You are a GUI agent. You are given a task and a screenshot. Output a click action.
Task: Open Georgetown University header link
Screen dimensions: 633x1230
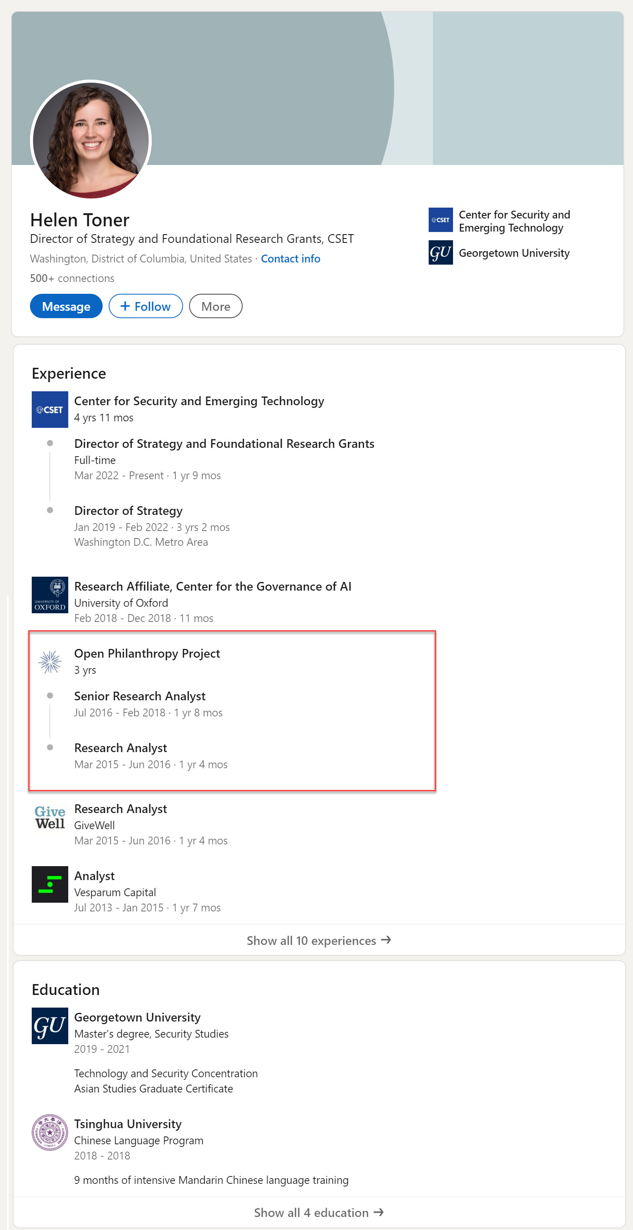[514, 252]
